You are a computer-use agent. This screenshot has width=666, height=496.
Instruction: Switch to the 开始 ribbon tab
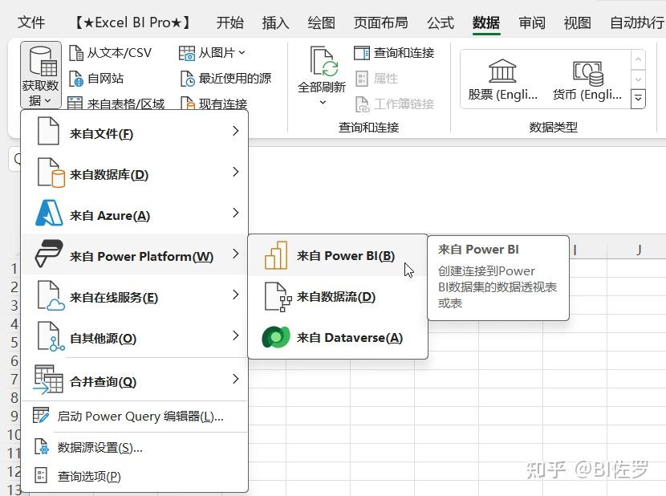pyautogui.click(x=229, y=22)
